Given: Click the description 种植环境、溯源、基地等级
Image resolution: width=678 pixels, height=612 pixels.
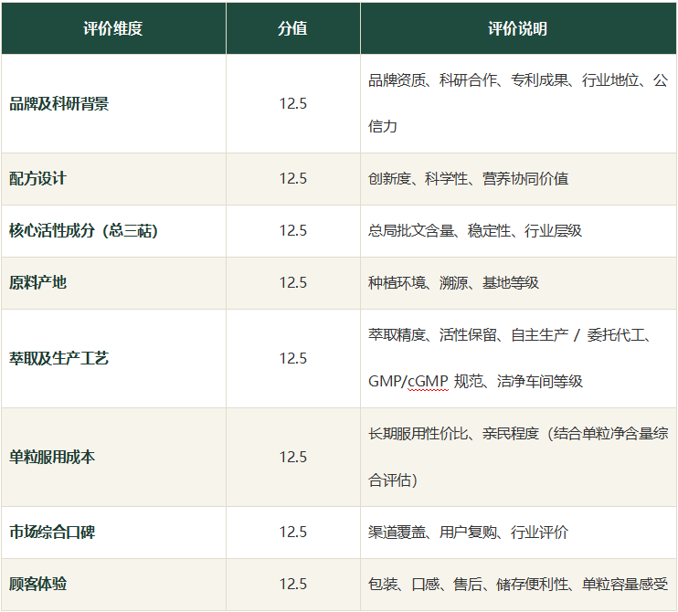Looking at the screenshot, I should click(453, 283).
